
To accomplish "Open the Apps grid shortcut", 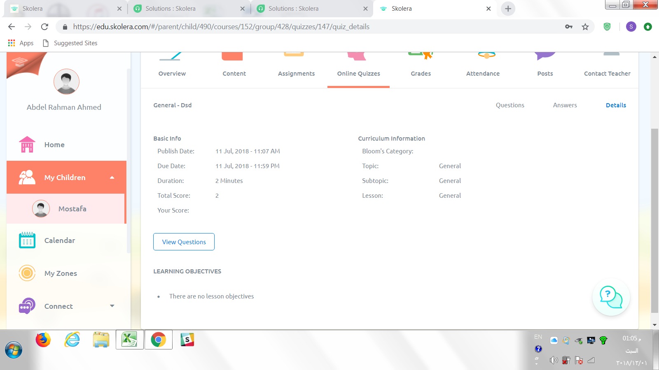I will coord(21,43).
